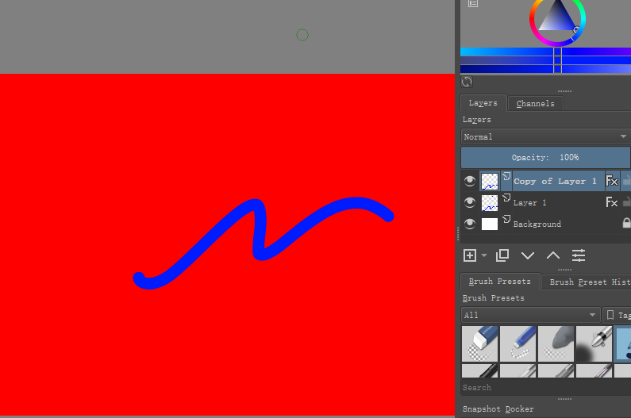Select the Background layer thumbnail
This screenshot has width=631, height=418.
490,224
